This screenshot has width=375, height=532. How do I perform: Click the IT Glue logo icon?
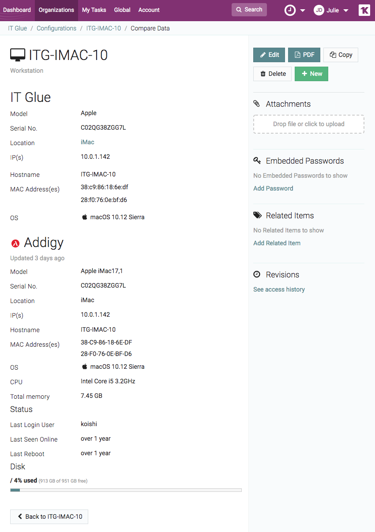click(x=364, y=10)
